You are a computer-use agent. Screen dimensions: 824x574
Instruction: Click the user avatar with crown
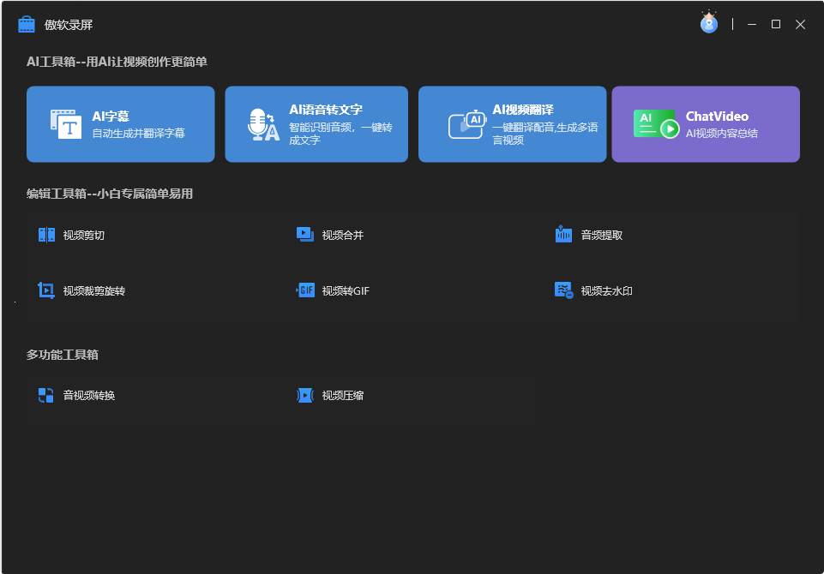pos(709,22)
